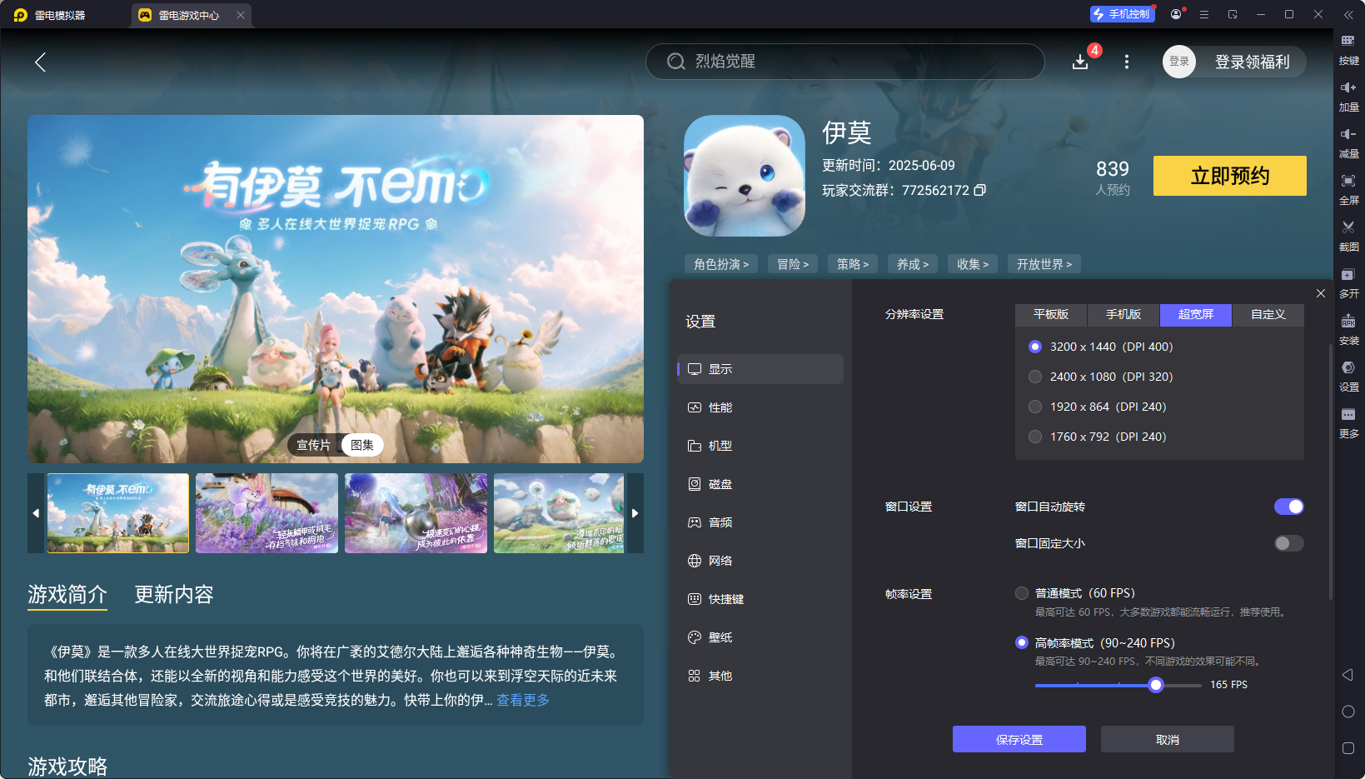Expand the 开放世界 tag category
Viewport: 1365px width, 779px height.
pos(1044,263)
